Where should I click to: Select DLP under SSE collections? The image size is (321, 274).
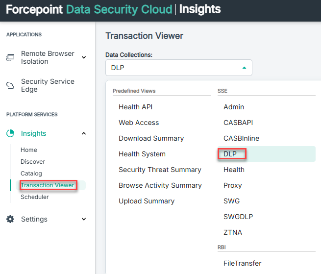(x=230, y=154)
